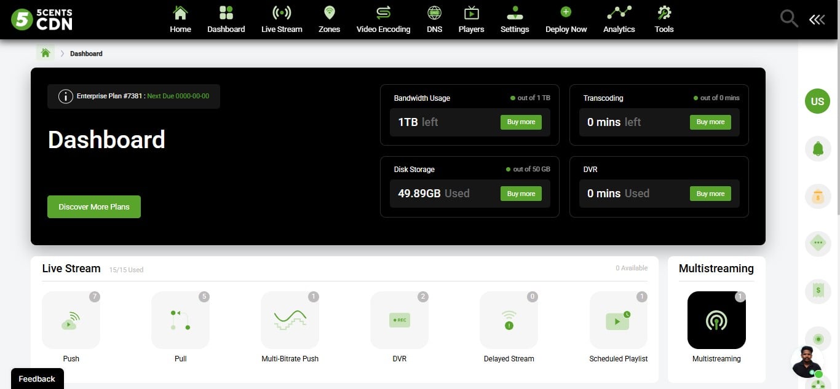840x389 pixels.
Task: Open Video Encoding section
Action: [x=383, y=20]
